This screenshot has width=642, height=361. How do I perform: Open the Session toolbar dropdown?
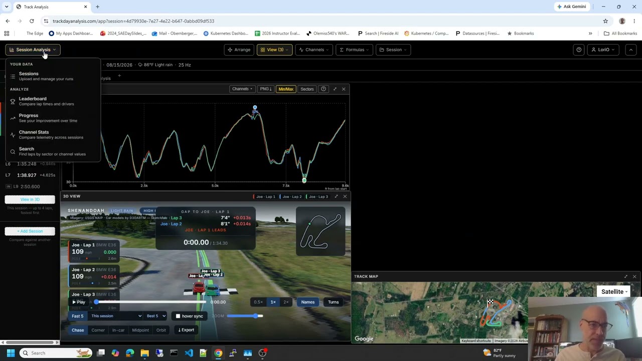[393, 50]
